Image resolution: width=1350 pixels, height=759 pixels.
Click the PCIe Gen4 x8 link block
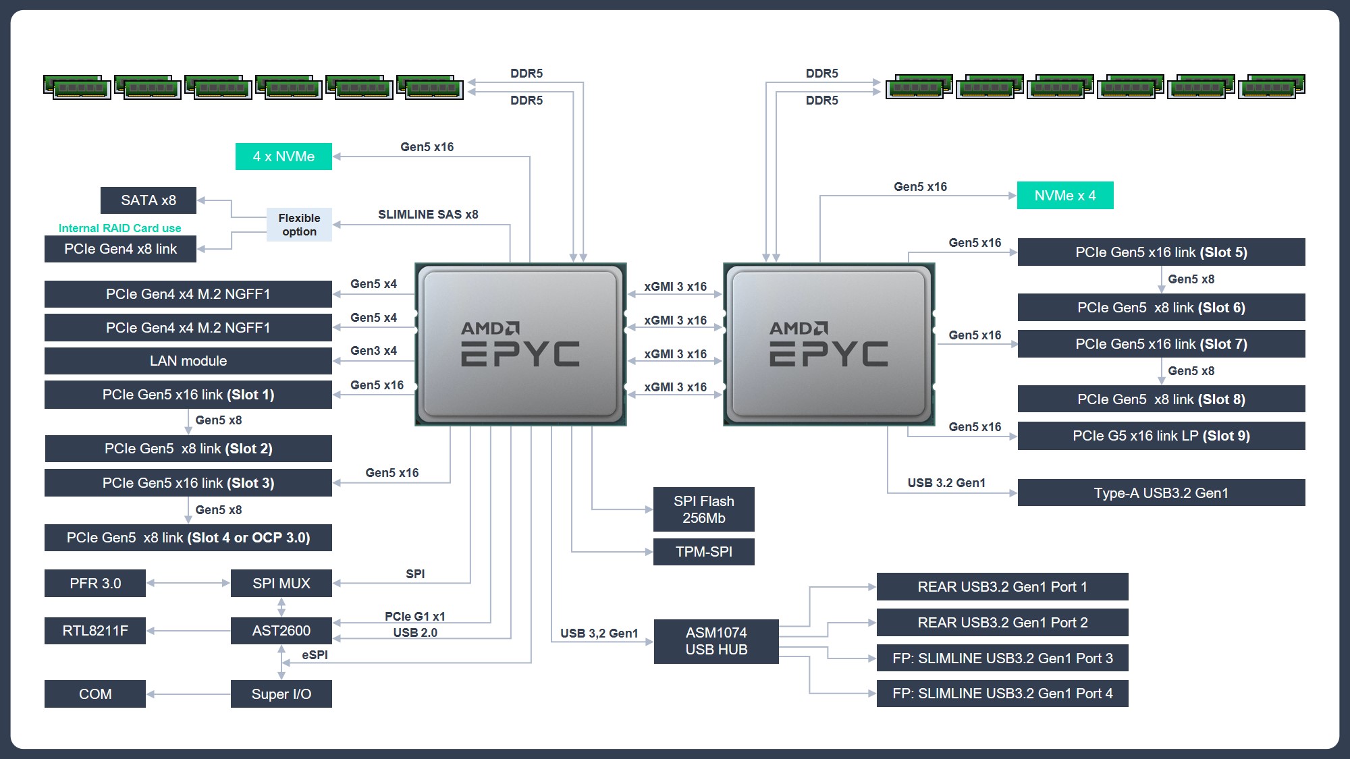(x=120, y=249)
